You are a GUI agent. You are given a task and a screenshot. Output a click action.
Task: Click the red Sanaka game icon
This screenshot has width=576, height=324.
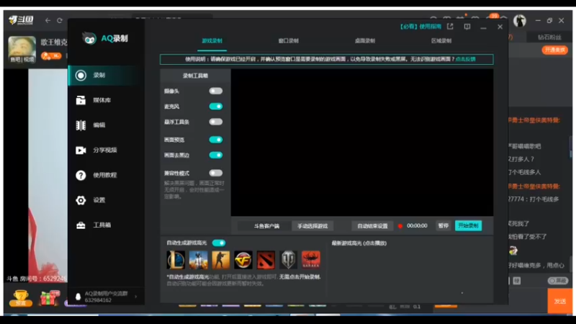[x=311, y=260]
